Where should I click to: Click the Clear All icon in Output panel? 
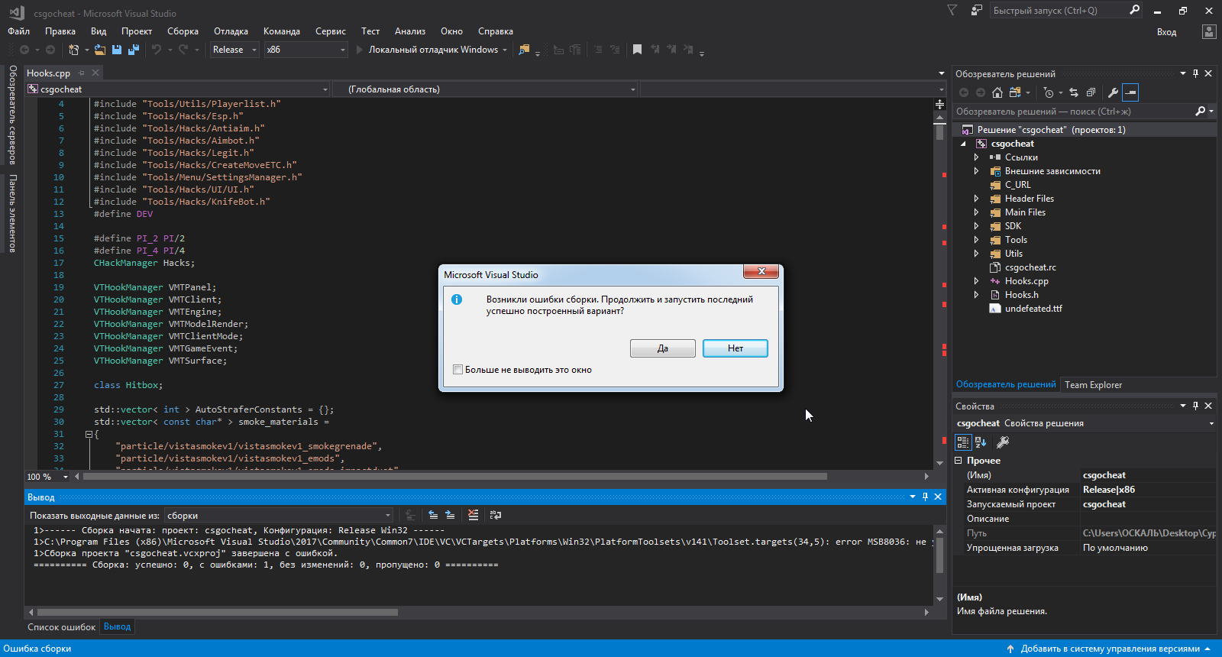[x=474, y=515]
